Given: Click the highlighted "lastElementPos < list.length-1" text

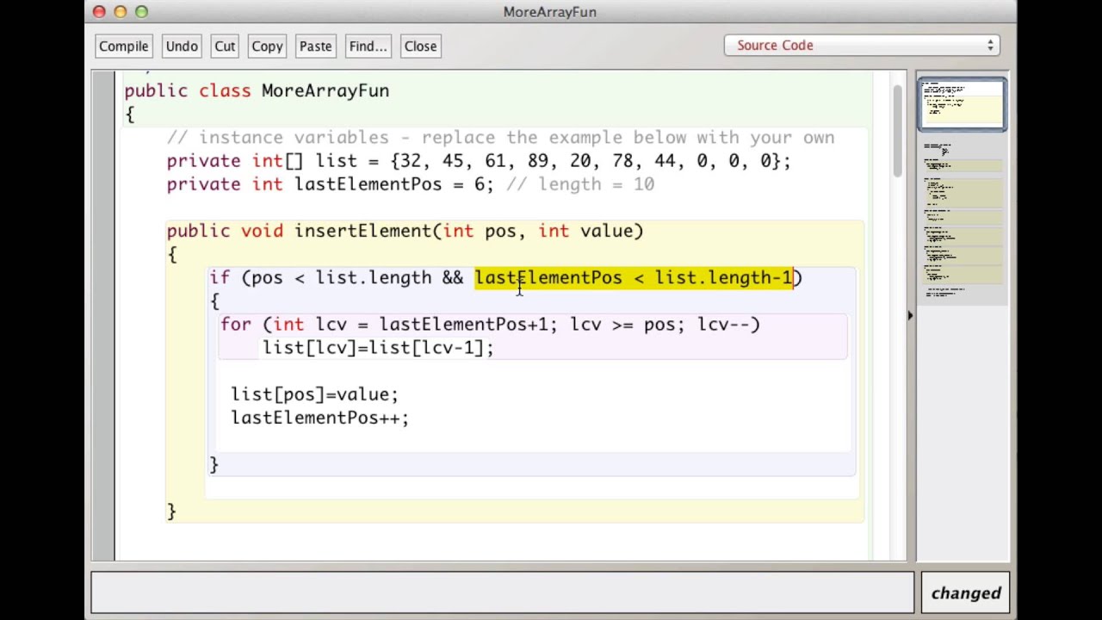Looking at the screenshot, I should [633, 277].
